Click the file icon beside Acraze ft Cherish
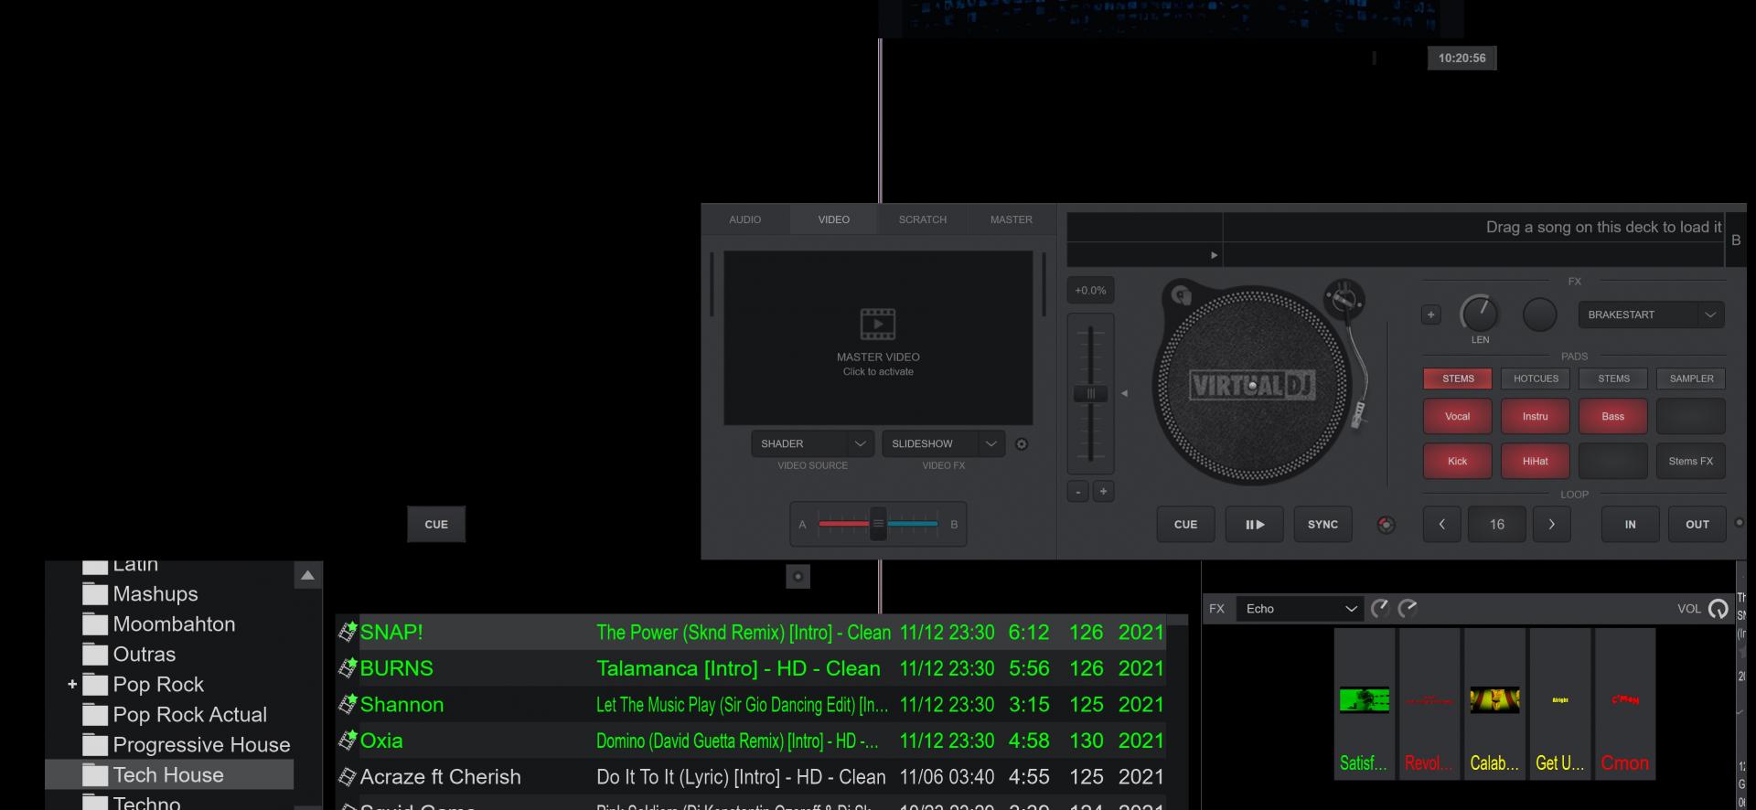Screen dimensions: 1756x810 347,777
